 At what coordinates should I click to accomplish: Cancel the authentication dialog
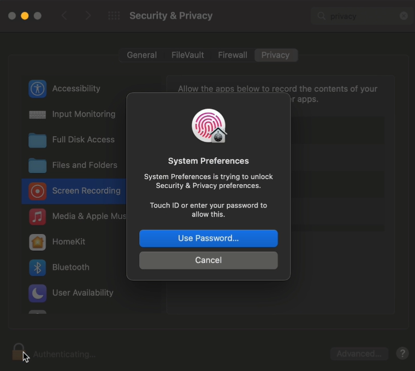209,260
